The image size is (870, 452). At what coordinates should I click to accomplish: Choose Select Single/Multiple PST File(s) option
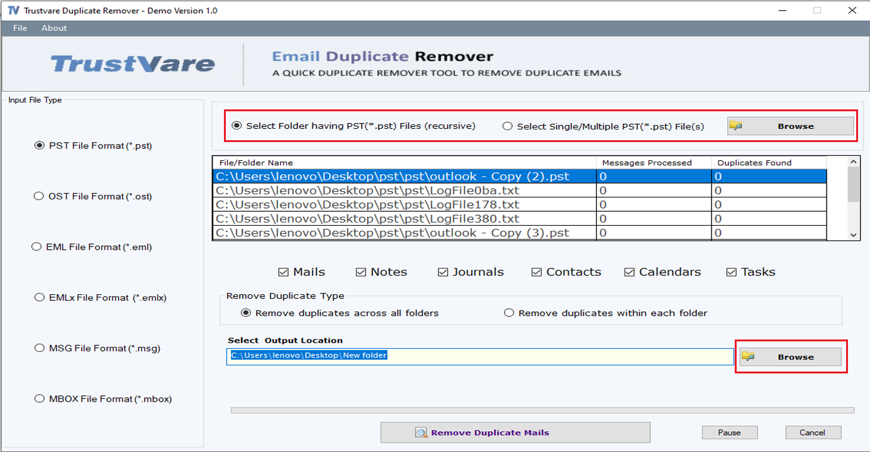[x=603, y=126]
